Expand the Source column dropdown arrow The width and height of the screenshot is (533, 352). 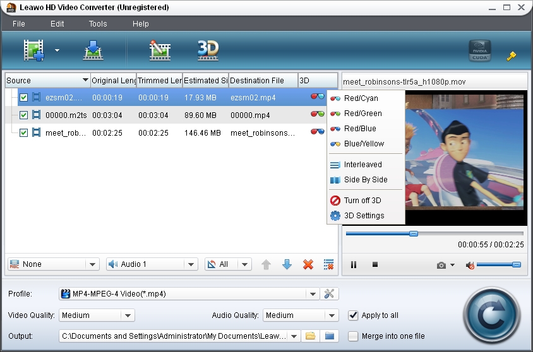(x=86, y=80)
